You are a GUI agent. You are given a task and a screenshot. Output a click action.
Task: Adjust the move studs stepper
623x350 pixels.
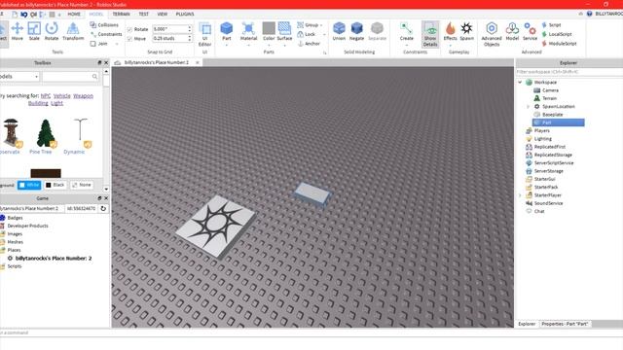tap(190, 39)
